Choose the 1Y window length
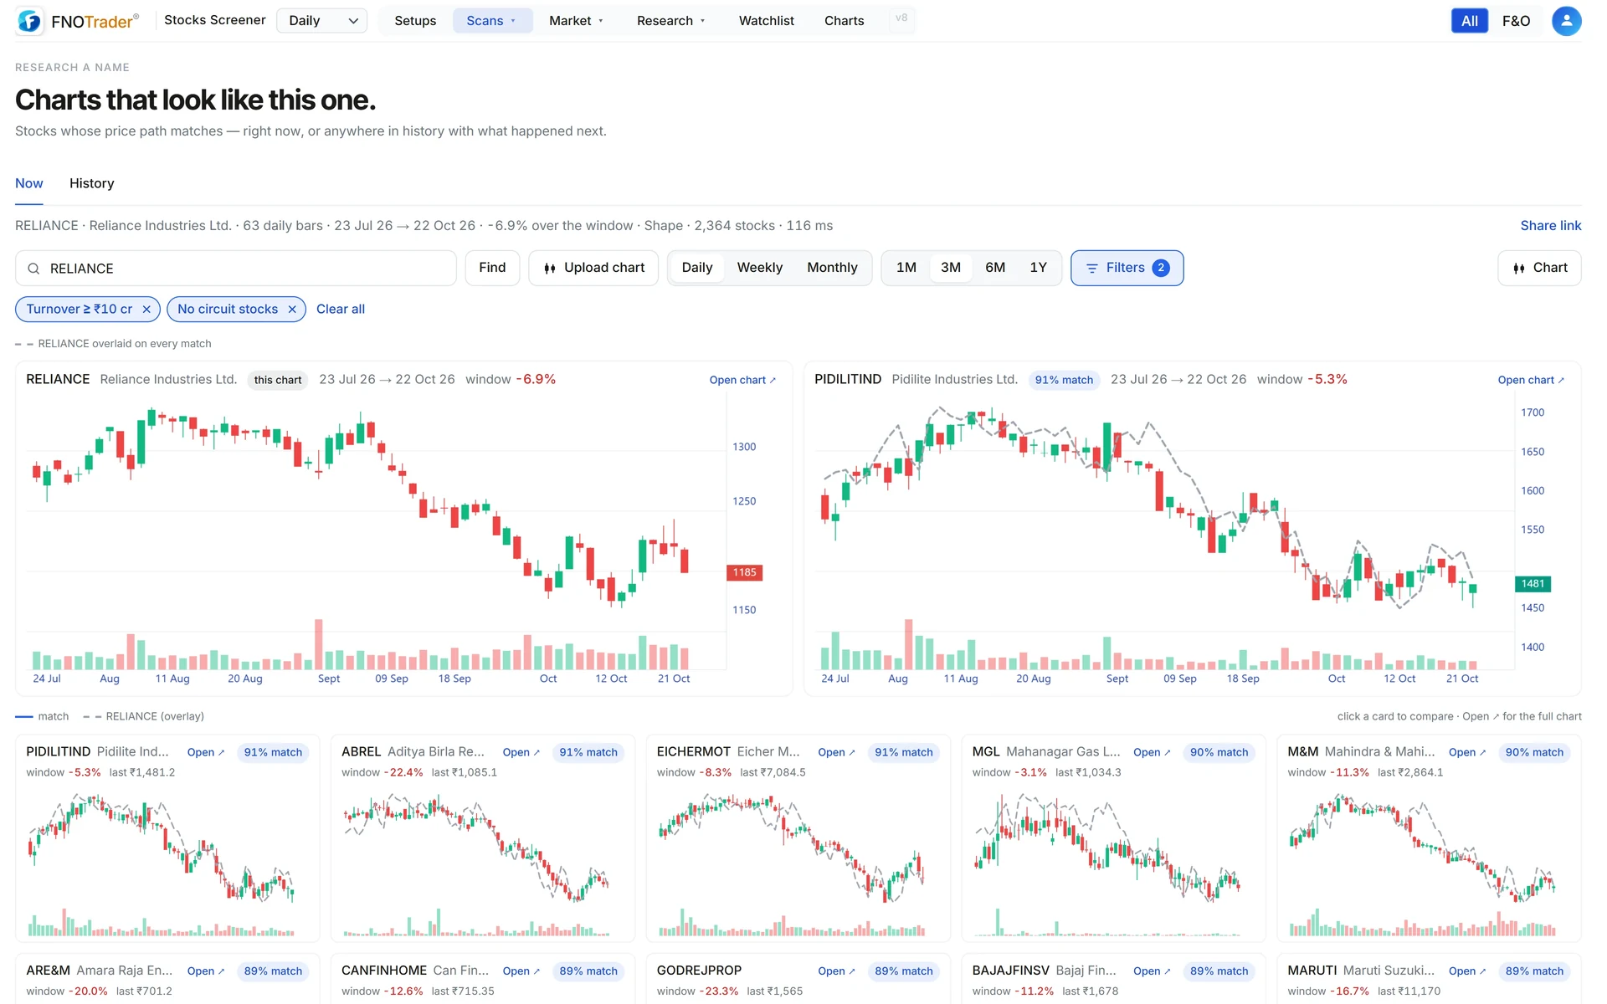The width and height of the screenshot is (1607, 1004). point(1038,268)
